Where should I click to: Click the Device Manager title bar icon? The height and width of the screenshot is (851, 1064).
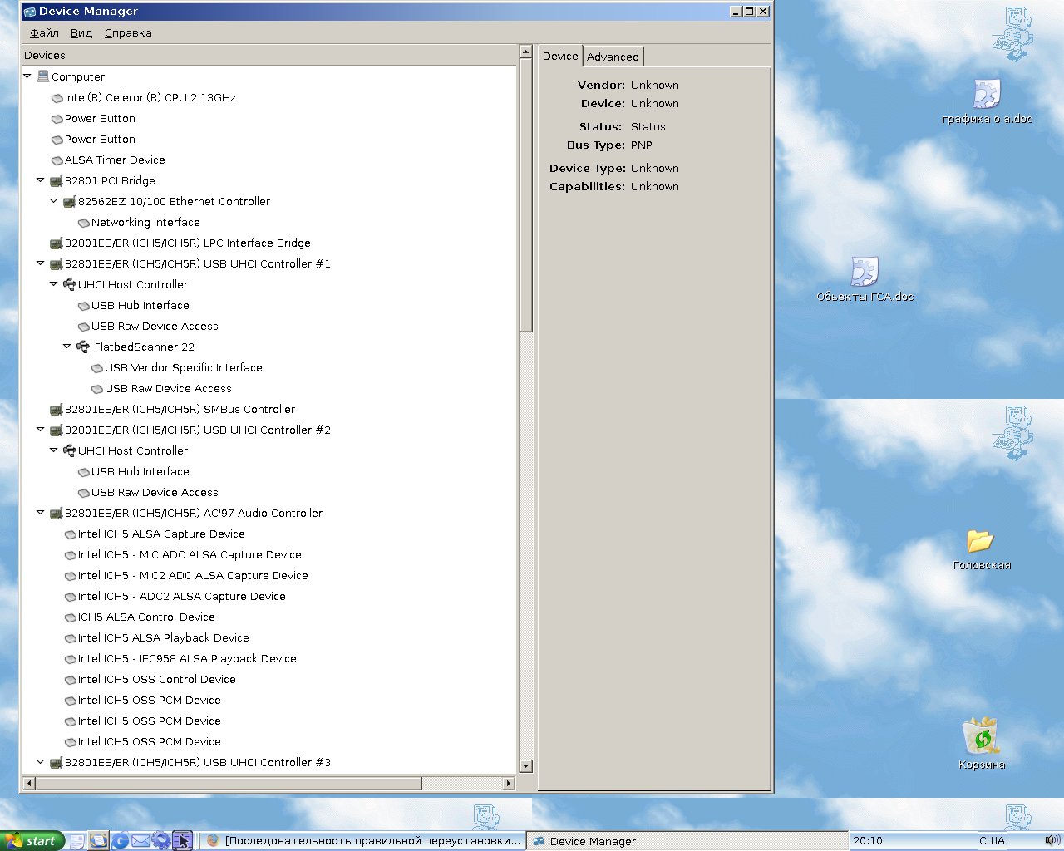(x=30, y=12)
